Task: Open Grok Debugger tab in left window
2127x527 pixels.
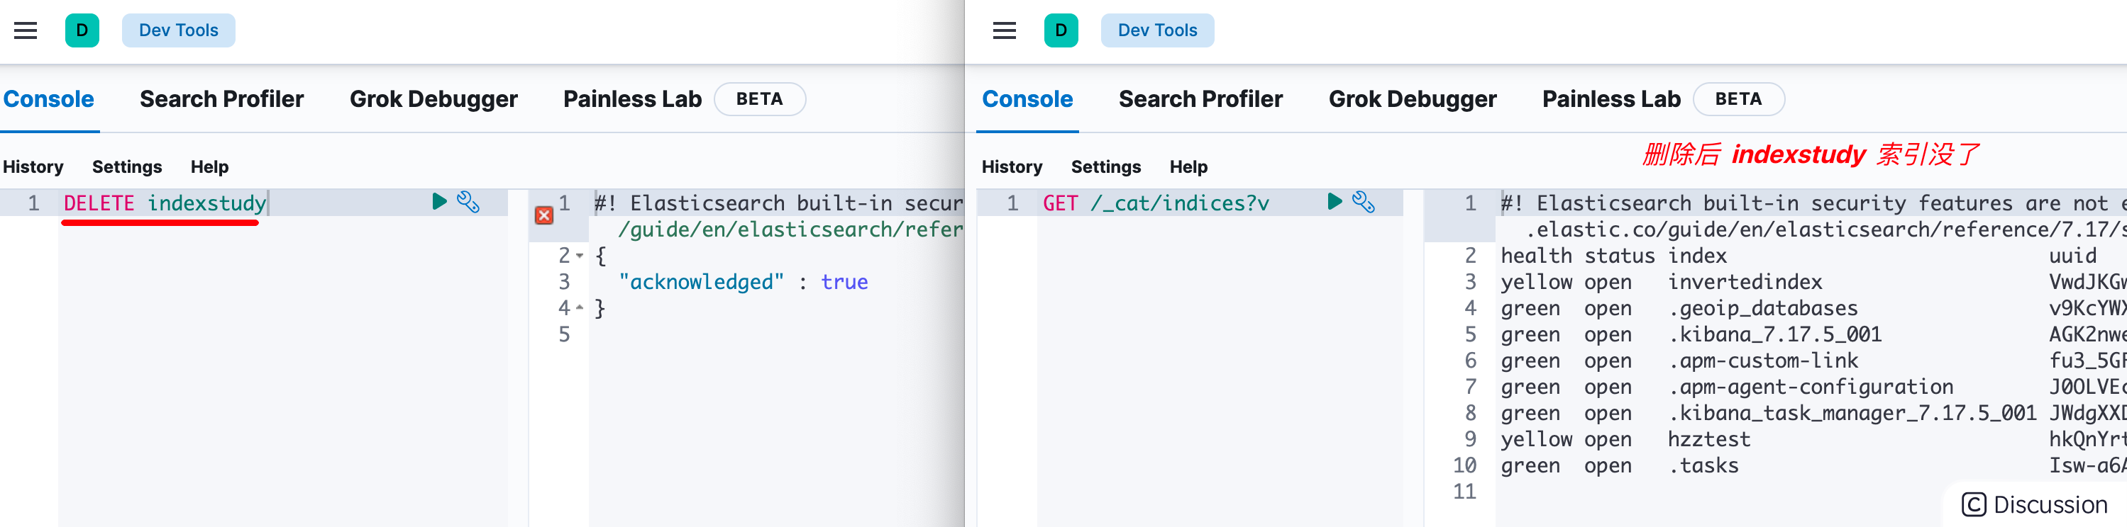Action: 433,99
